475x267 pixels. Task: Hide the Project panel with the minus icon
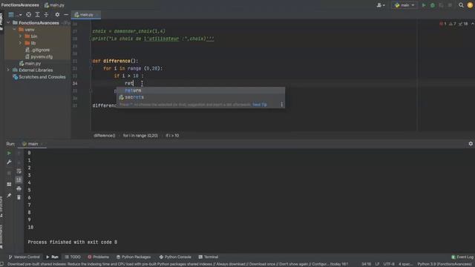(66, 15)
